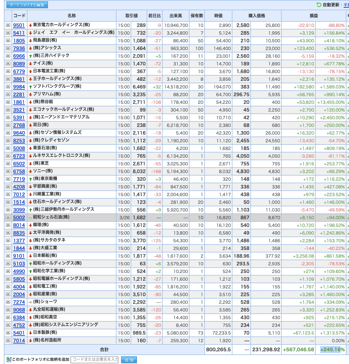Click the 自動更新 label

point(331,5)
